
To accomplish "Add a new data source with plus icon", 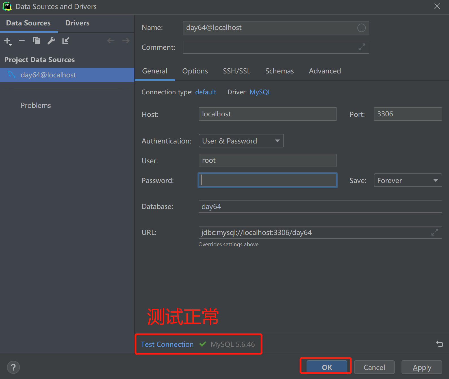I will click(x=8, y=41).
